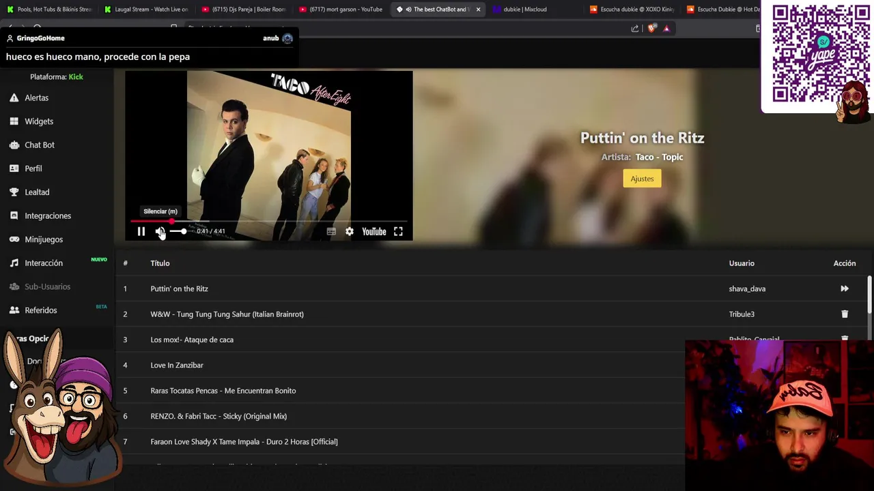874x491 pixels.
Task: Open Interacción in the sidebar
Action: 44,263
